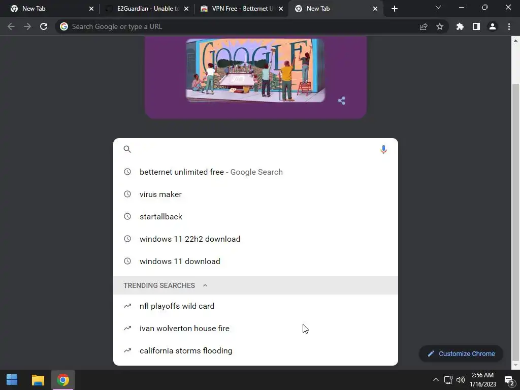This screenshot has height=390, width=520.
Task: Open a new tab with the plus button
Action: [x=394, y=9]
